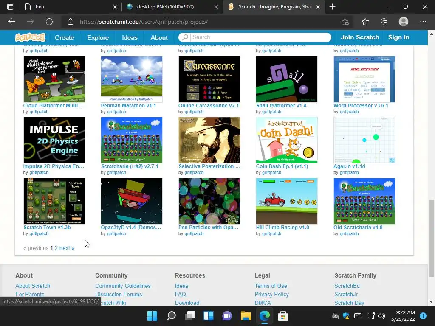435x326 pixels.
Task: Click Scratcharia v2.7.1 title link
Action: 130,166
